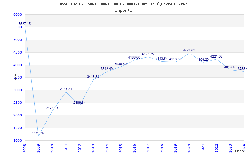Select the 2012 x-axis year tick
The height and width of the screenshot is (154, 247).
point(80,148)
